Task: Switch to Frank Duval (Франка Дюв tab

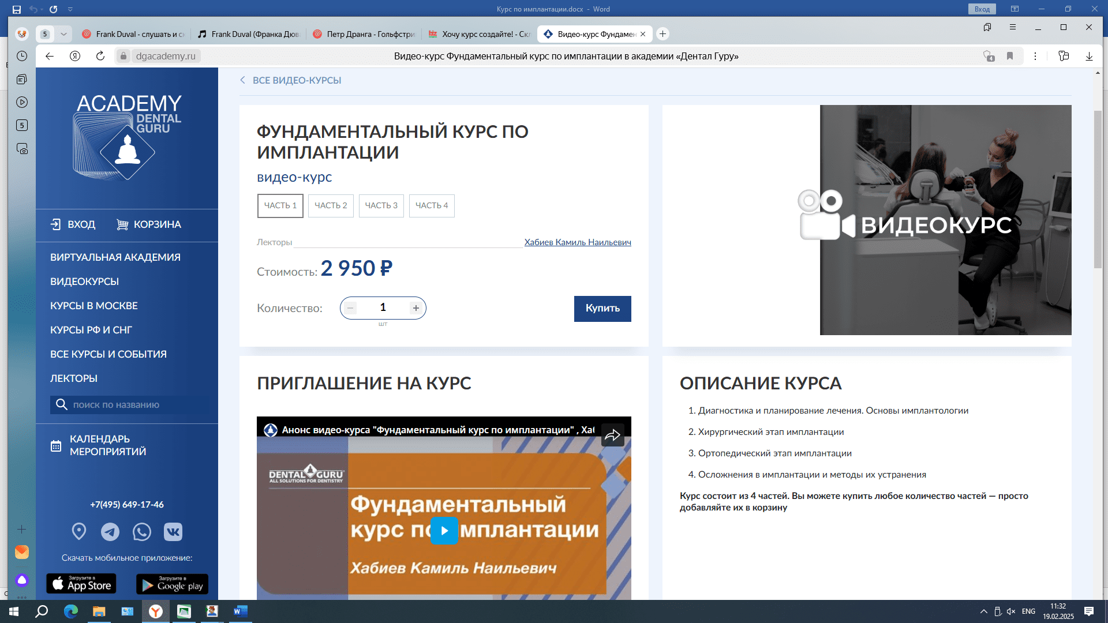Action: coord(248,34)
